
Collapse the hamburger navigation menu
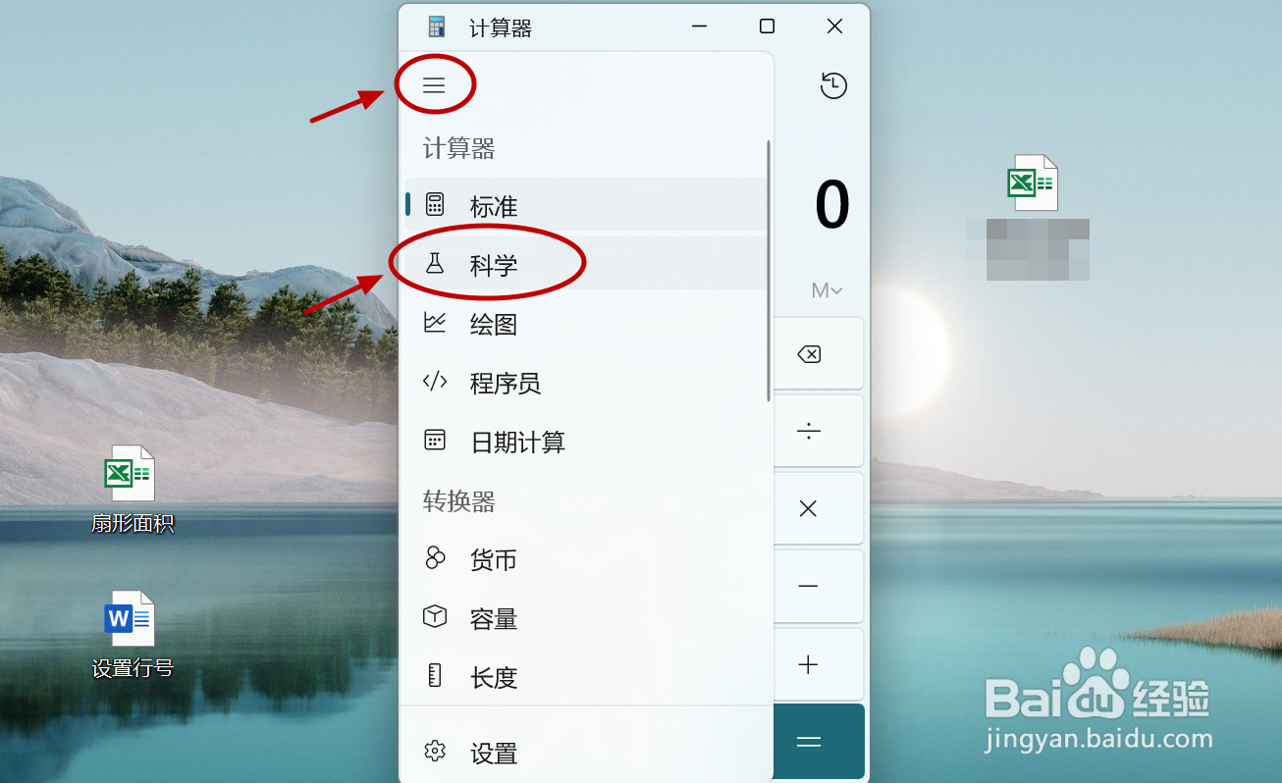(434, 85)
